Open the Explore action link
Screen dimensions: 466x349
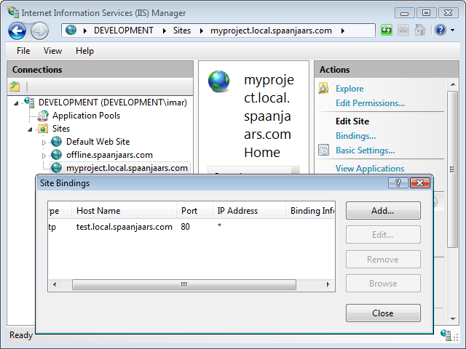[x=349, y=89]
